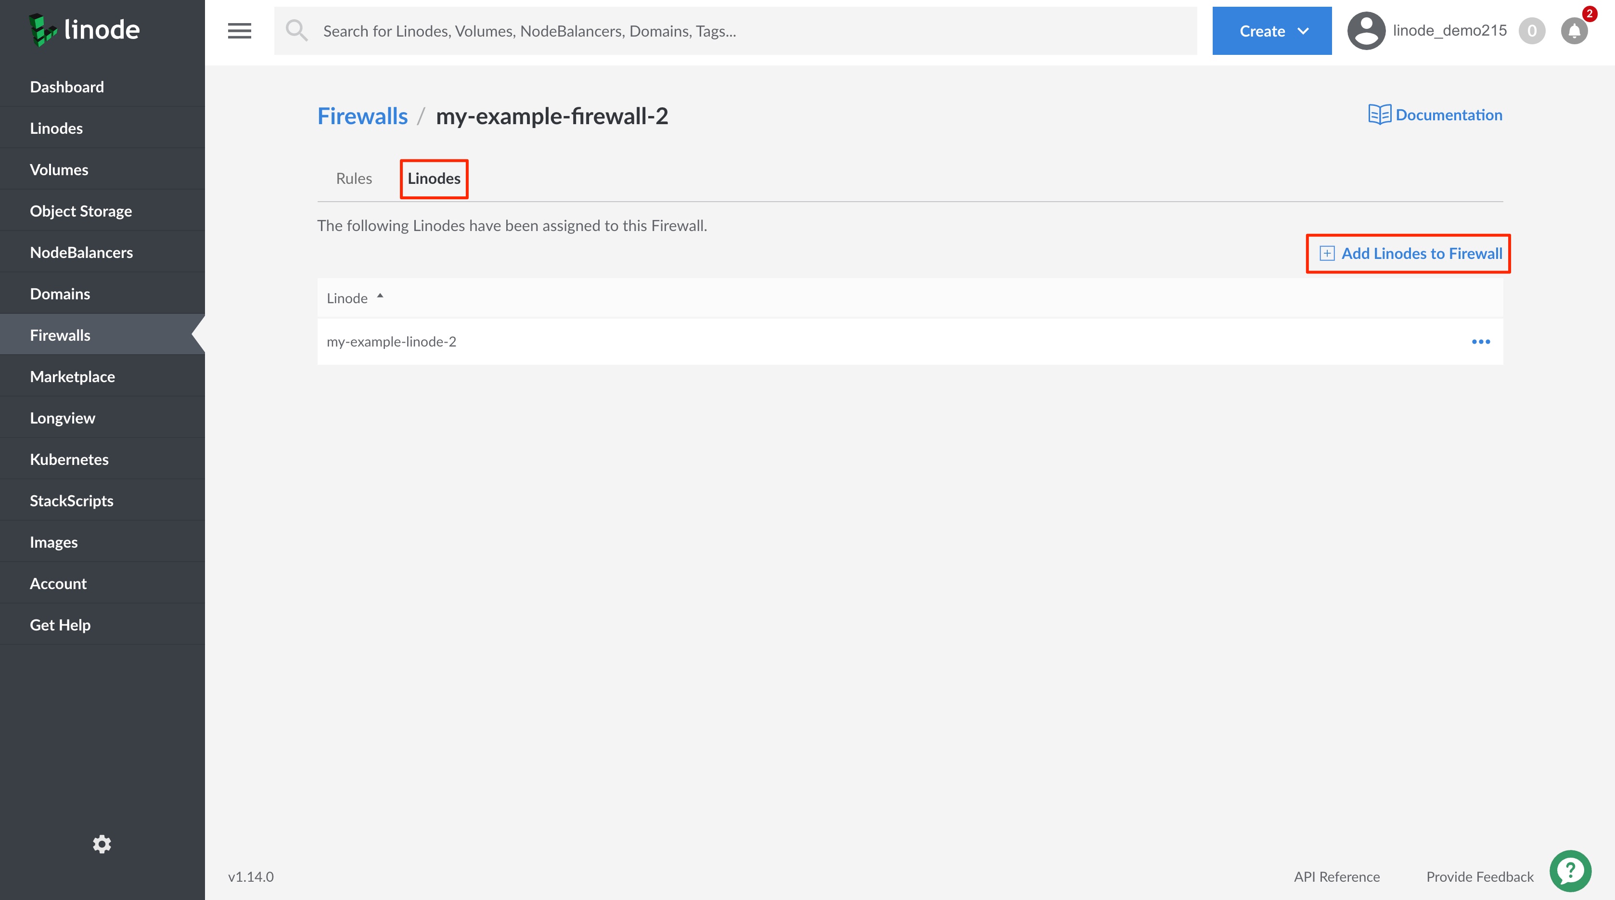Screen dimensions: 1615x900
Task: Open settings gear in sidebar
Action: 102,844
